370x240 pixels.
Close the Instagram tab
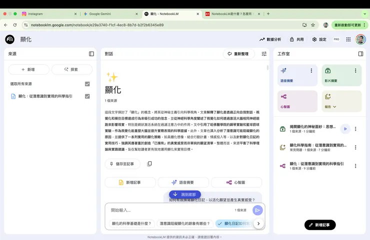click(75, 14)
